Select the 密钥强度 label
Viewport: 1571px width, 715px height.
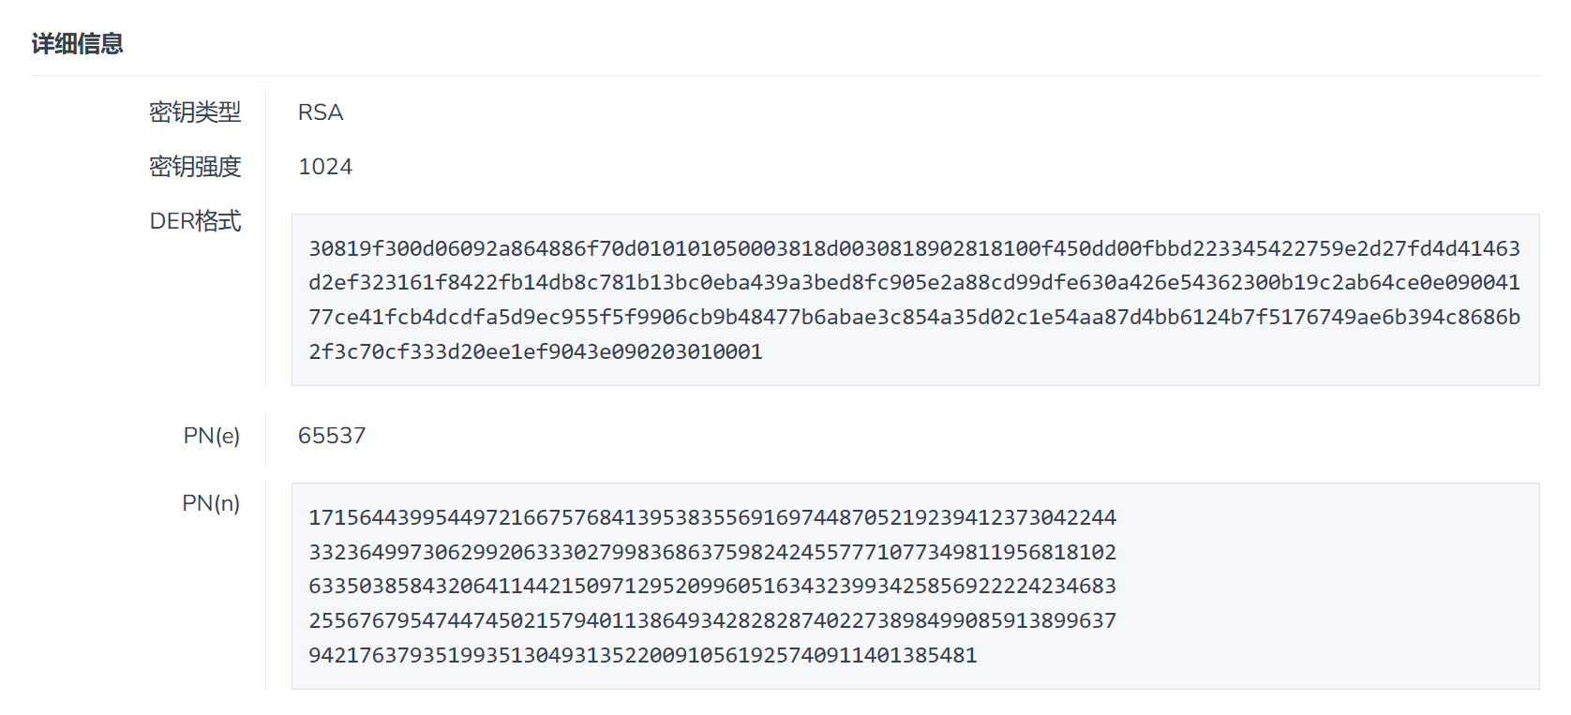(x=195, y=167)
